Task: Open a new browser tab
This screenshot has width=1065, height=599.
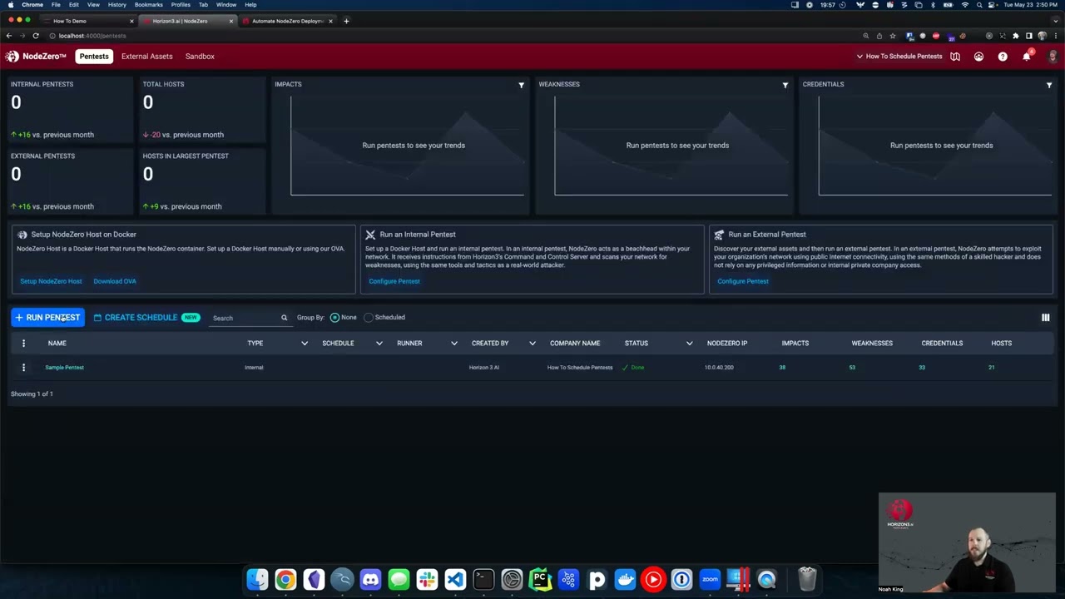Action: (x=346, y=21)
